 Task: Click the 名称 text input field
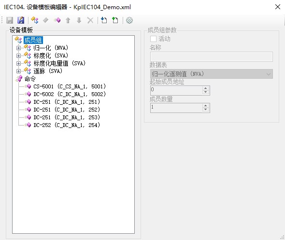tap(212, 56)
